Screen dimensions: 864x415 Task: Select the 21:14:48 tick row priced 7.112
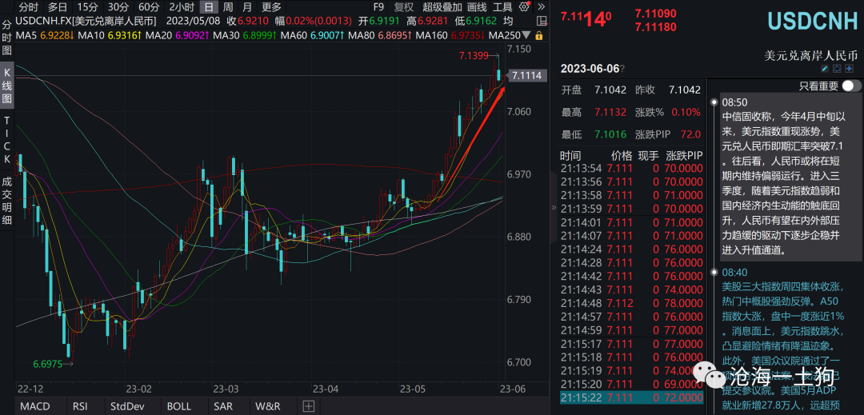631,303
